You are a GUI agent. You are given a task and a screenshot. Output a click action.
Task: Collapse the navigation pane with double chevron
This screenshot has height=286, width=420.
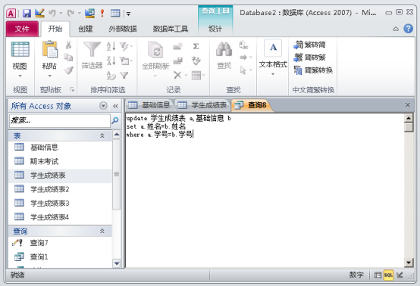(x=115, y=106)
